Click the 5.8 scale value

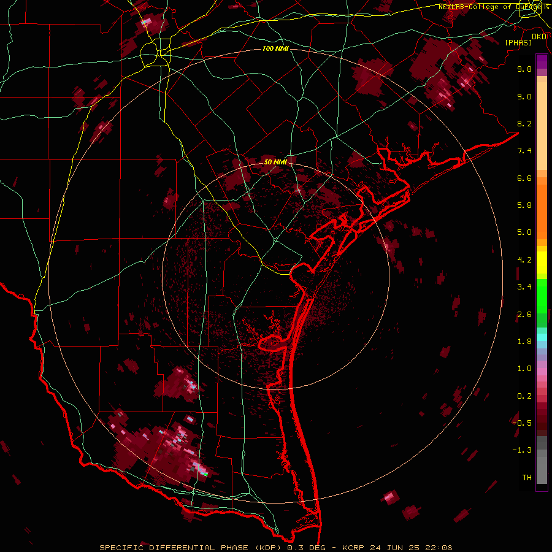[x=524, y=205]
